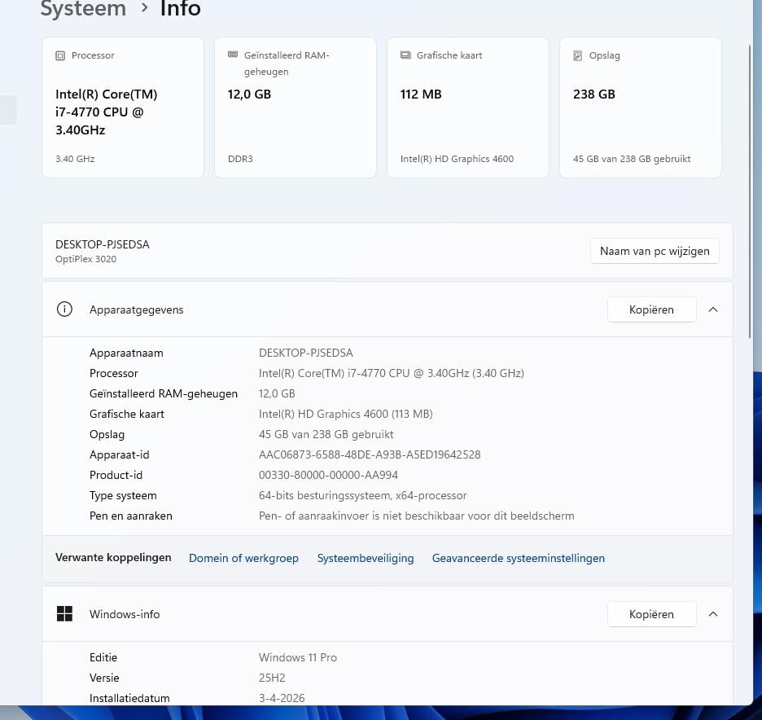Select the Processor Intel Core i7-4770 card
The image size is (762, 720).
pyautogui.click(x=122, y=107)
